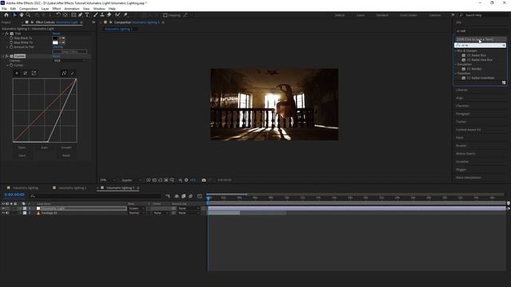
Task: Toggle the Curves property stopwatch
Action: [x=11, y=65]
